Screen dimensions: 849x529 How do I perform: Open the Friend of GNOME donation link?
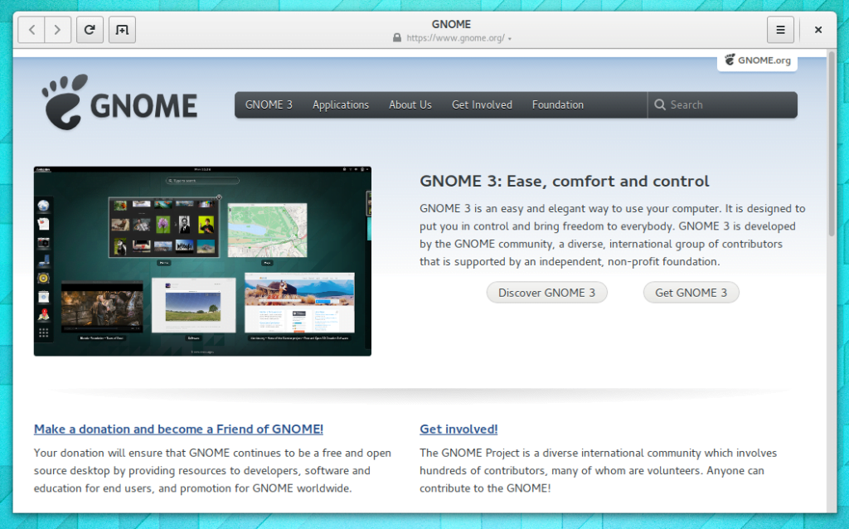(x=178, y=429)
